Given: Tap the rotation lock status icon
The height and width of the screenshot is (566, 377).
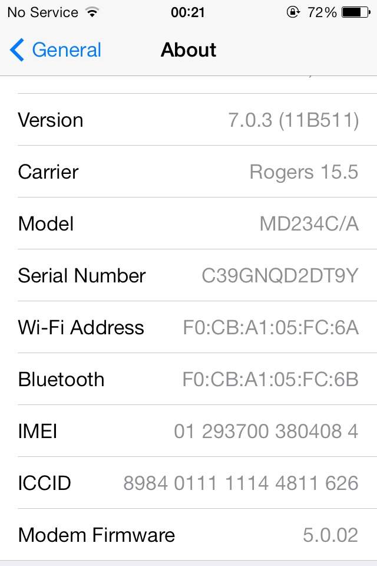Looking at the screenshot, I should 293,12.
